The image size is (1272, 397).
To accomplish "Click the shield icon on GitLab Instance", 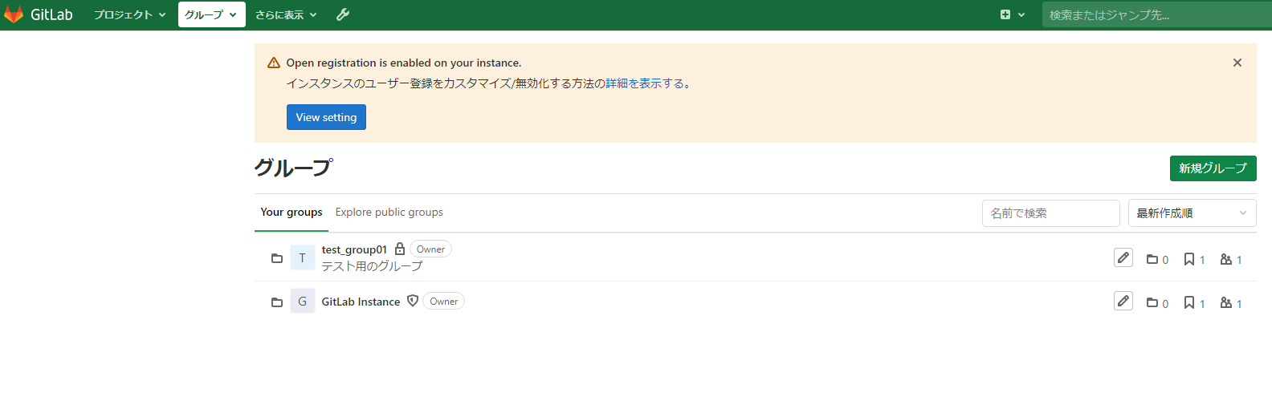I will (x=413, y=301).
